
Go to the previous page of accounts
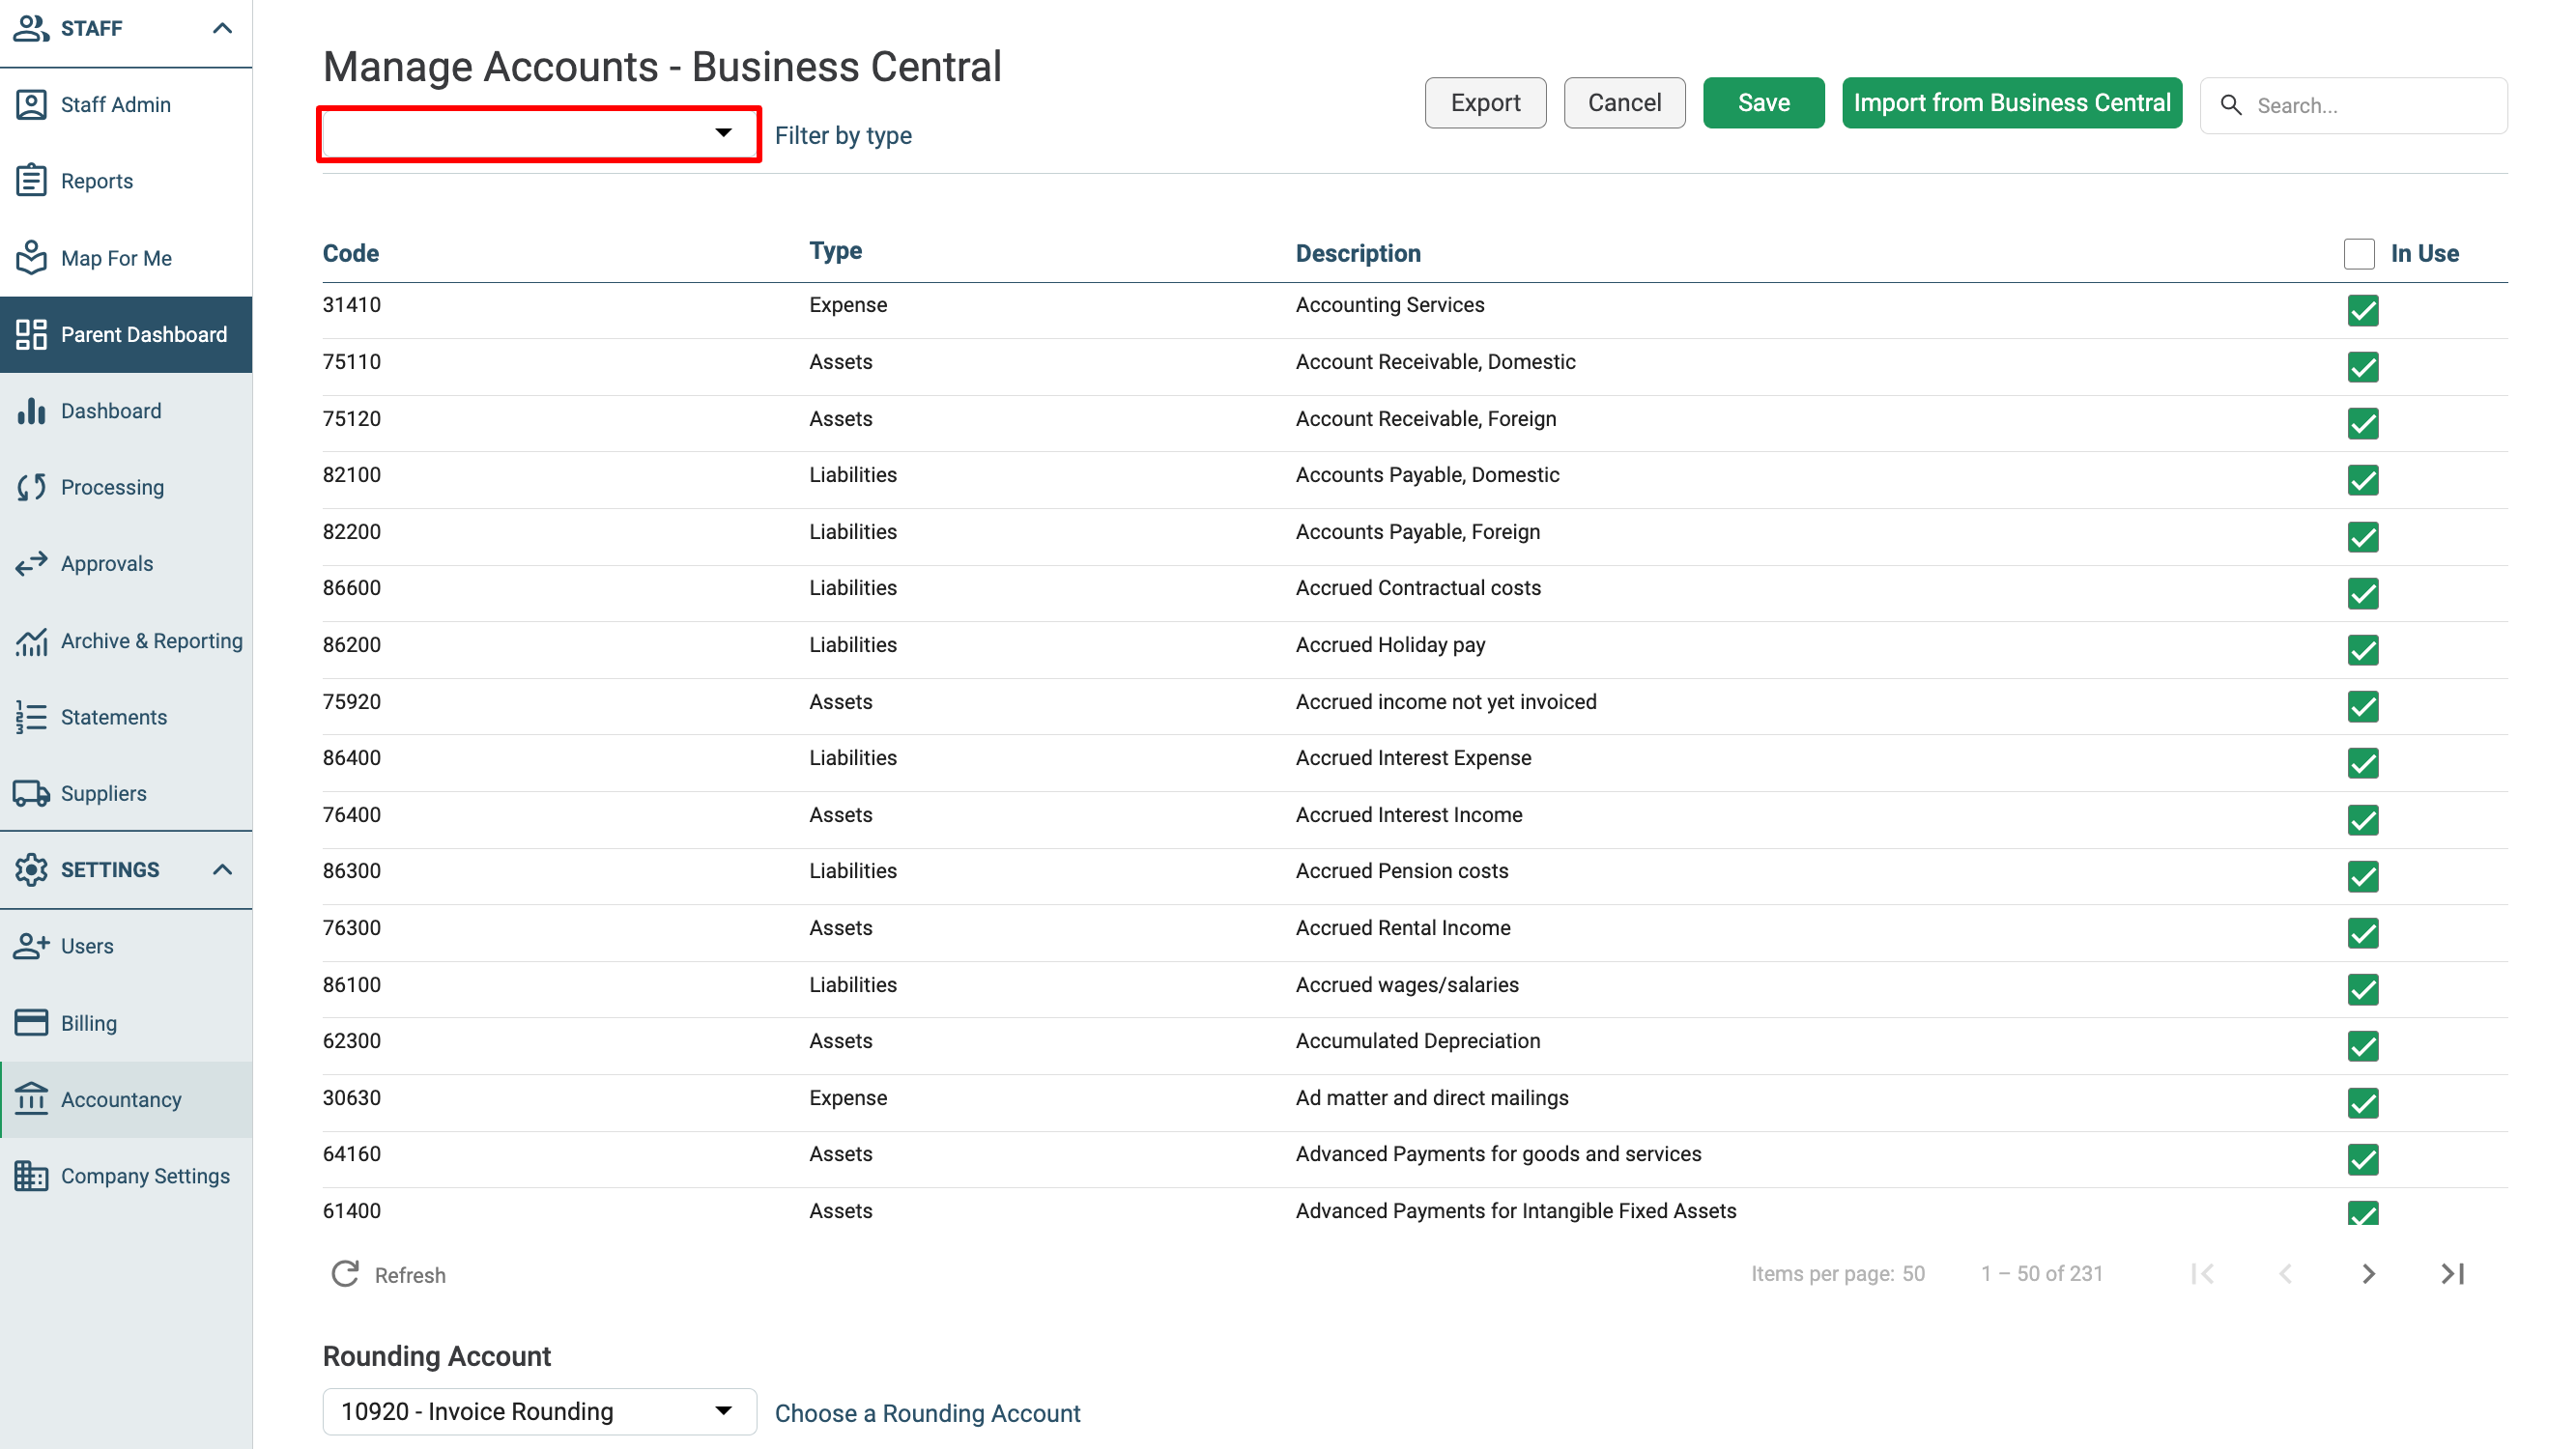(2285, 1274)
